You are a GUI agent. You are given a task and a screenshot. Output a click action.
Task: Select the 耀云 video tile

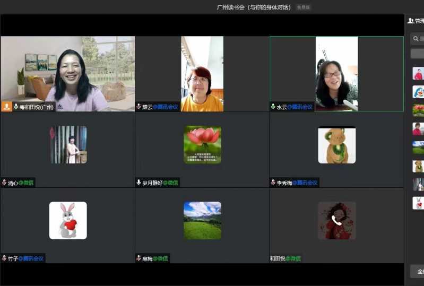pos(202,74)
